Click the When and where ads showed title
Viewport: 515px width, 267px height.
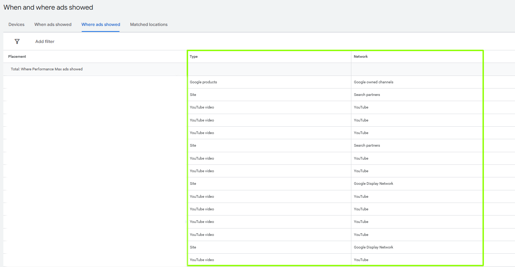(x=48, y=7)
